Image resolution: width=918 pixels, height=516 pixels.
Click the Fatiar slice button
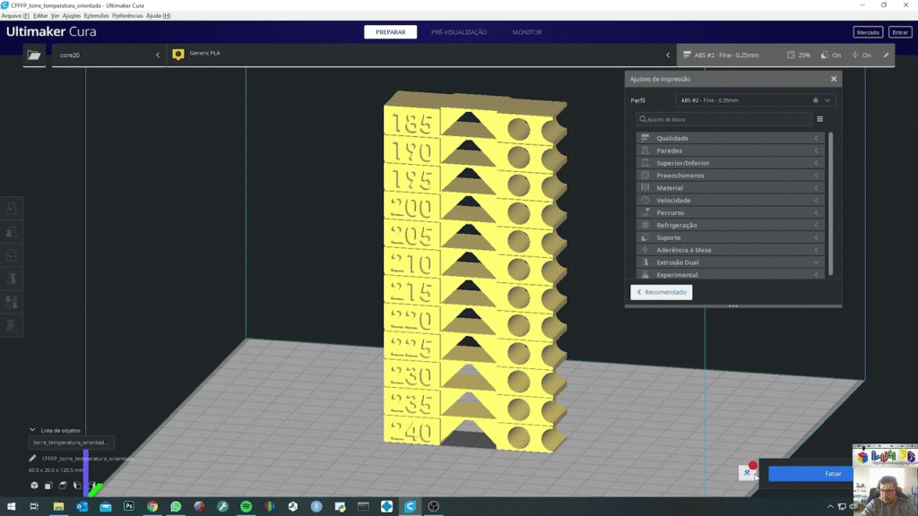833,473
